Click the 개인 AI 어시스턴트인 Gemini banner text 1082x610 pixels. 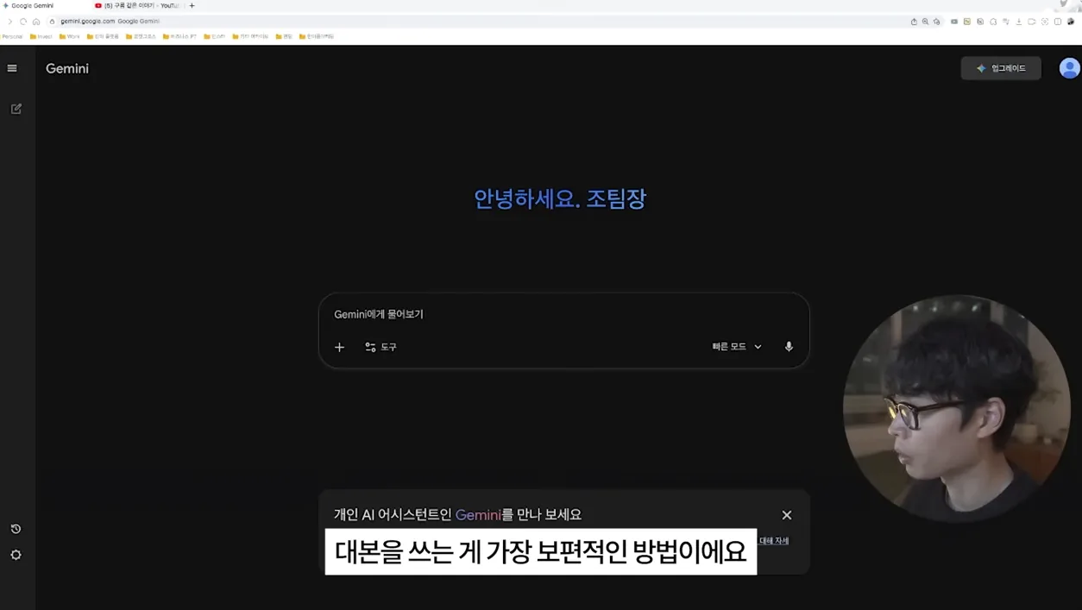[457, 515]
